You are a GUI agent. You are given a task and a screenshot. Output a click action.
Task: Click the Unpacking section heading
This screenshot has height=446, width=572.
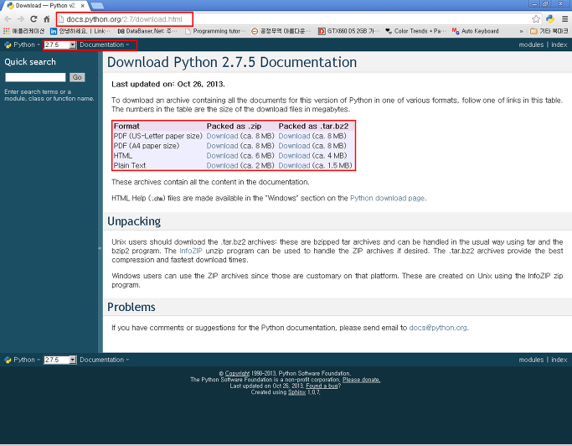tap(134, 221)
